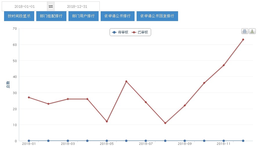
Task: Open the 依申请公开回复排行 tab
Action: point(157,16)
